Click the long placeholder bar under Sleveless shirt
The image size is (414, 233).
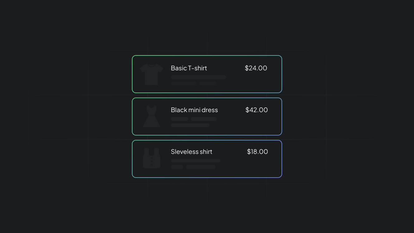pos(195,161)
